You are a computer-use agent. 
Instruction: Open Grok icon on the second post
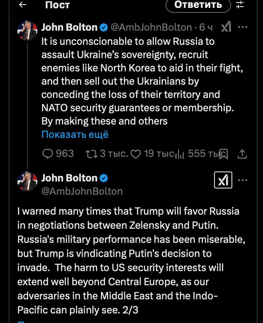[223, 180]
